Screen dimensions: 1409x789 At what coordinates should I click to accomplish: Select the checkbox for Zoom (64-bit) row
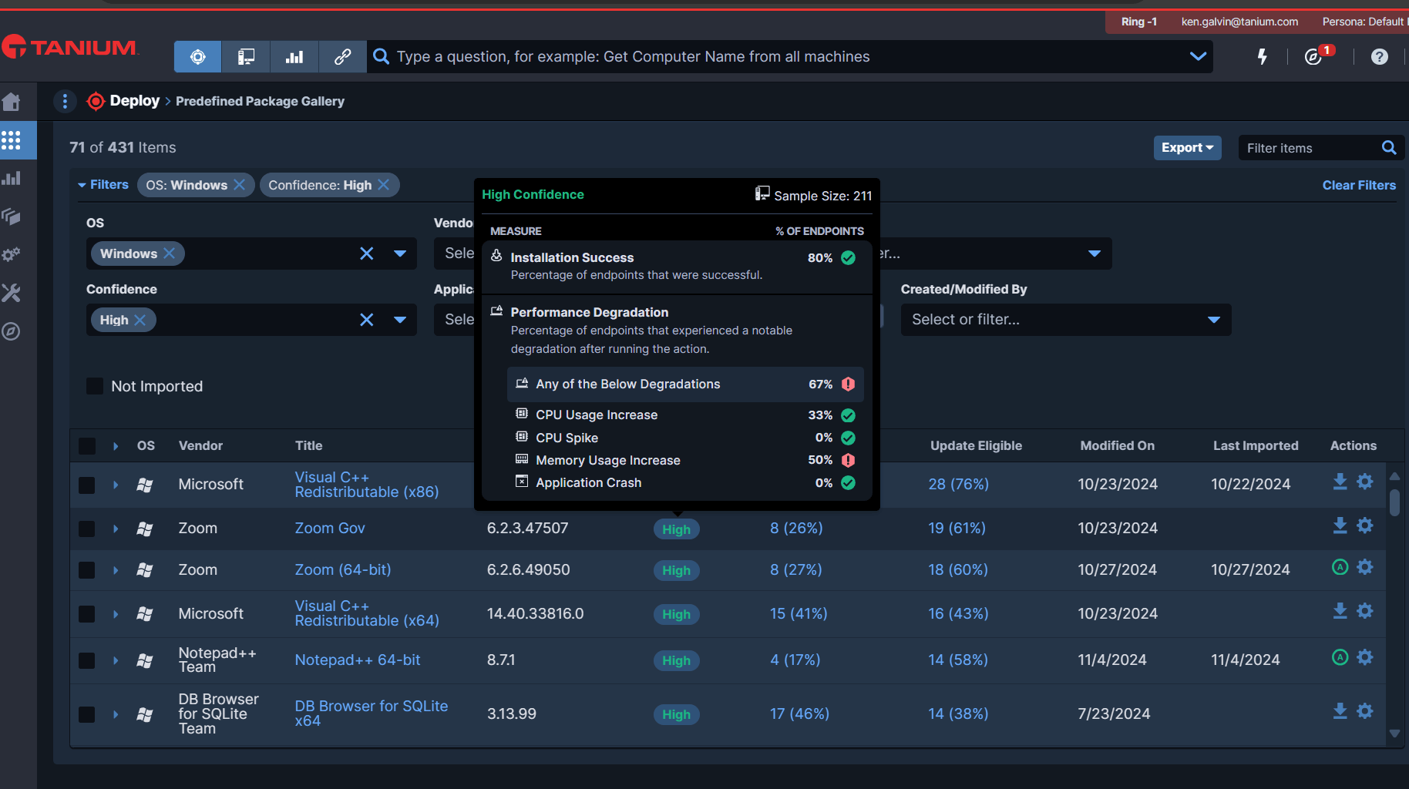click(x=87, y=570)
